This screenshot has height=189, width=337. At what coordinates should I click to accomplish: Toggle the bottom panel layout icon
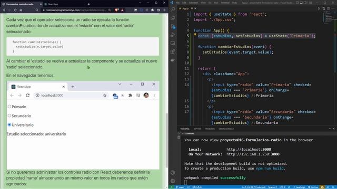pos(301,3)
